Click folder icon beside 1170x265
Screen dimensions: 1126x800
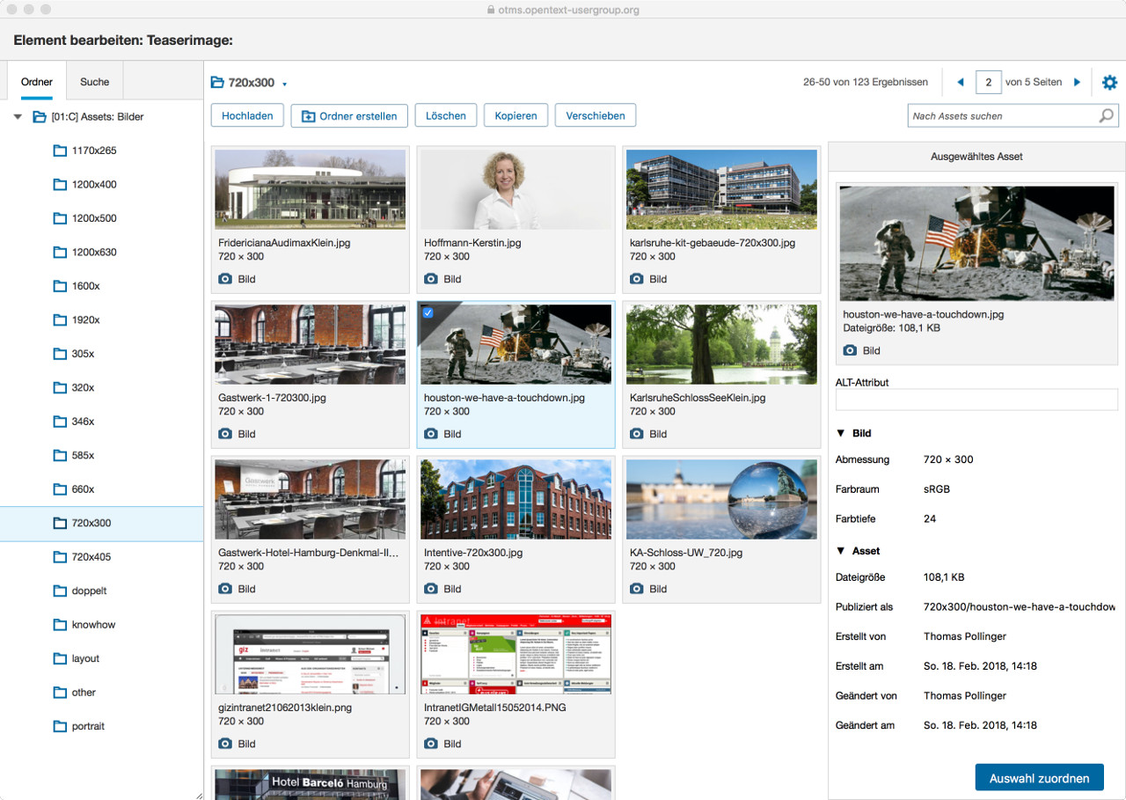pyautogui.click(x=60, y=150)
